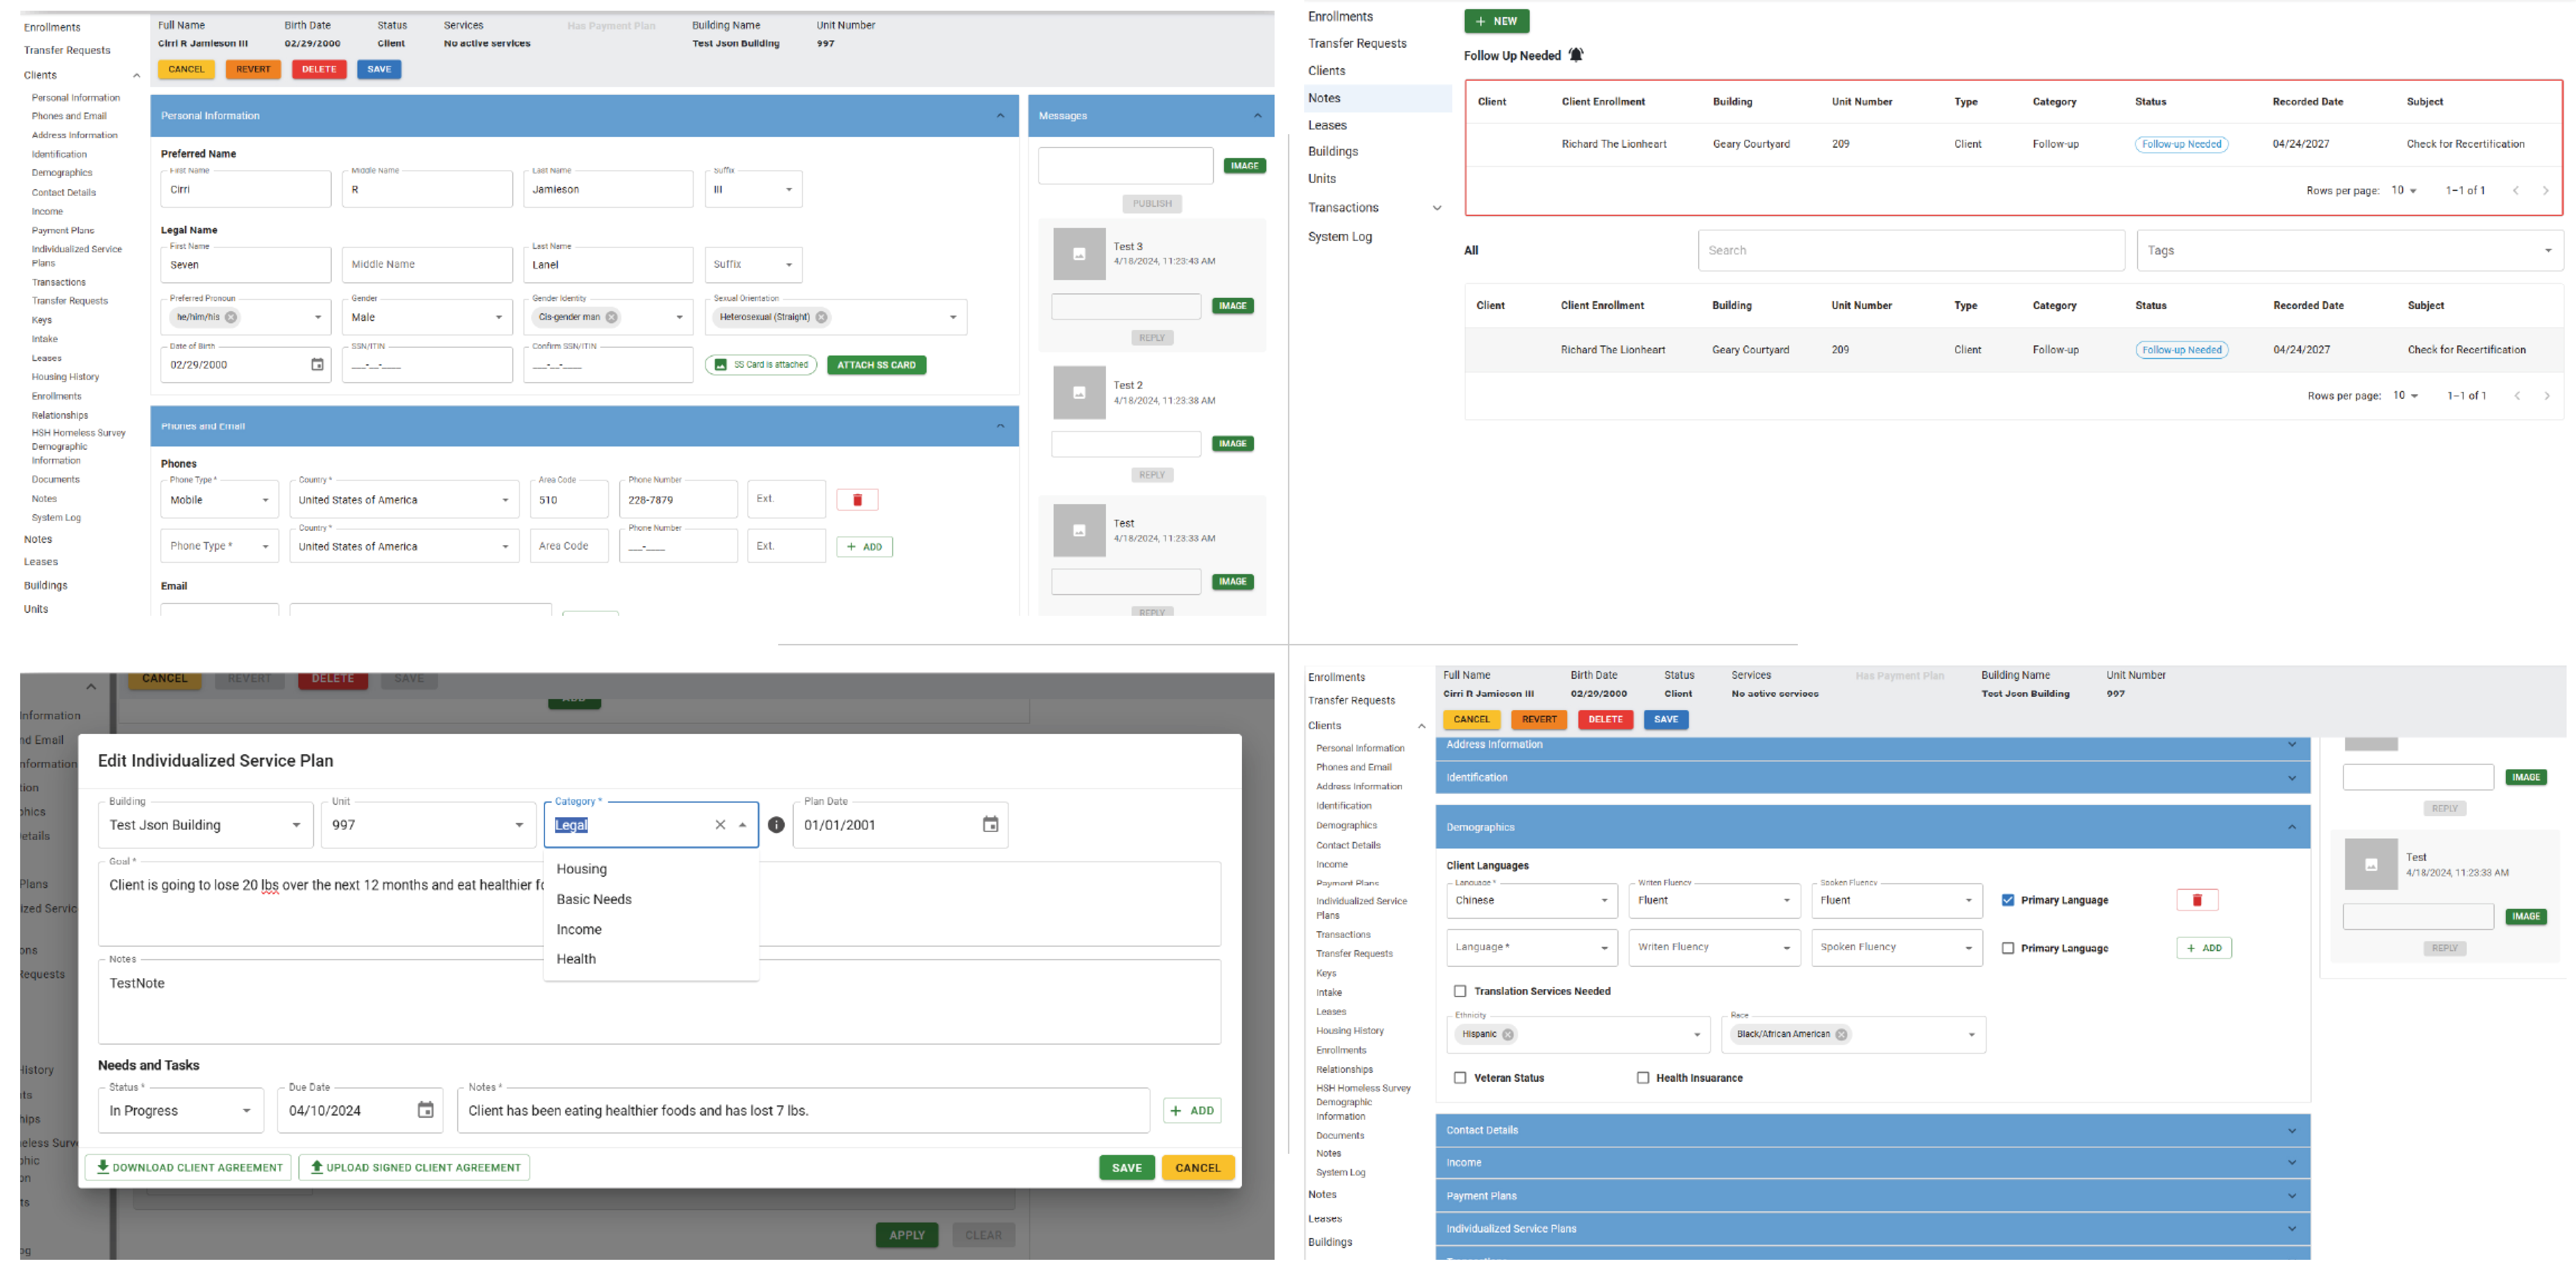Open the preferred name Suffix III dropdown
The height and width of the screenshot is (1288, 2576).
click(754, 189)
